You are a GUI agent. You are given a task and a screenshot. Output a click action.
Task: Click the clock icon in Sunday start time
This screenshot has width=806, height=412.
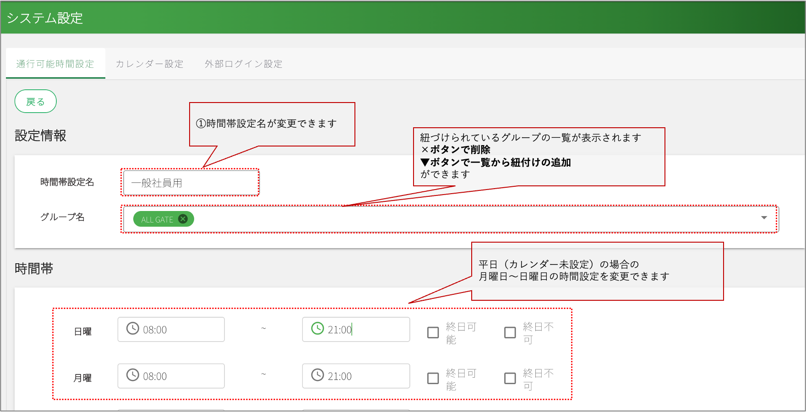tap(132, 329)
